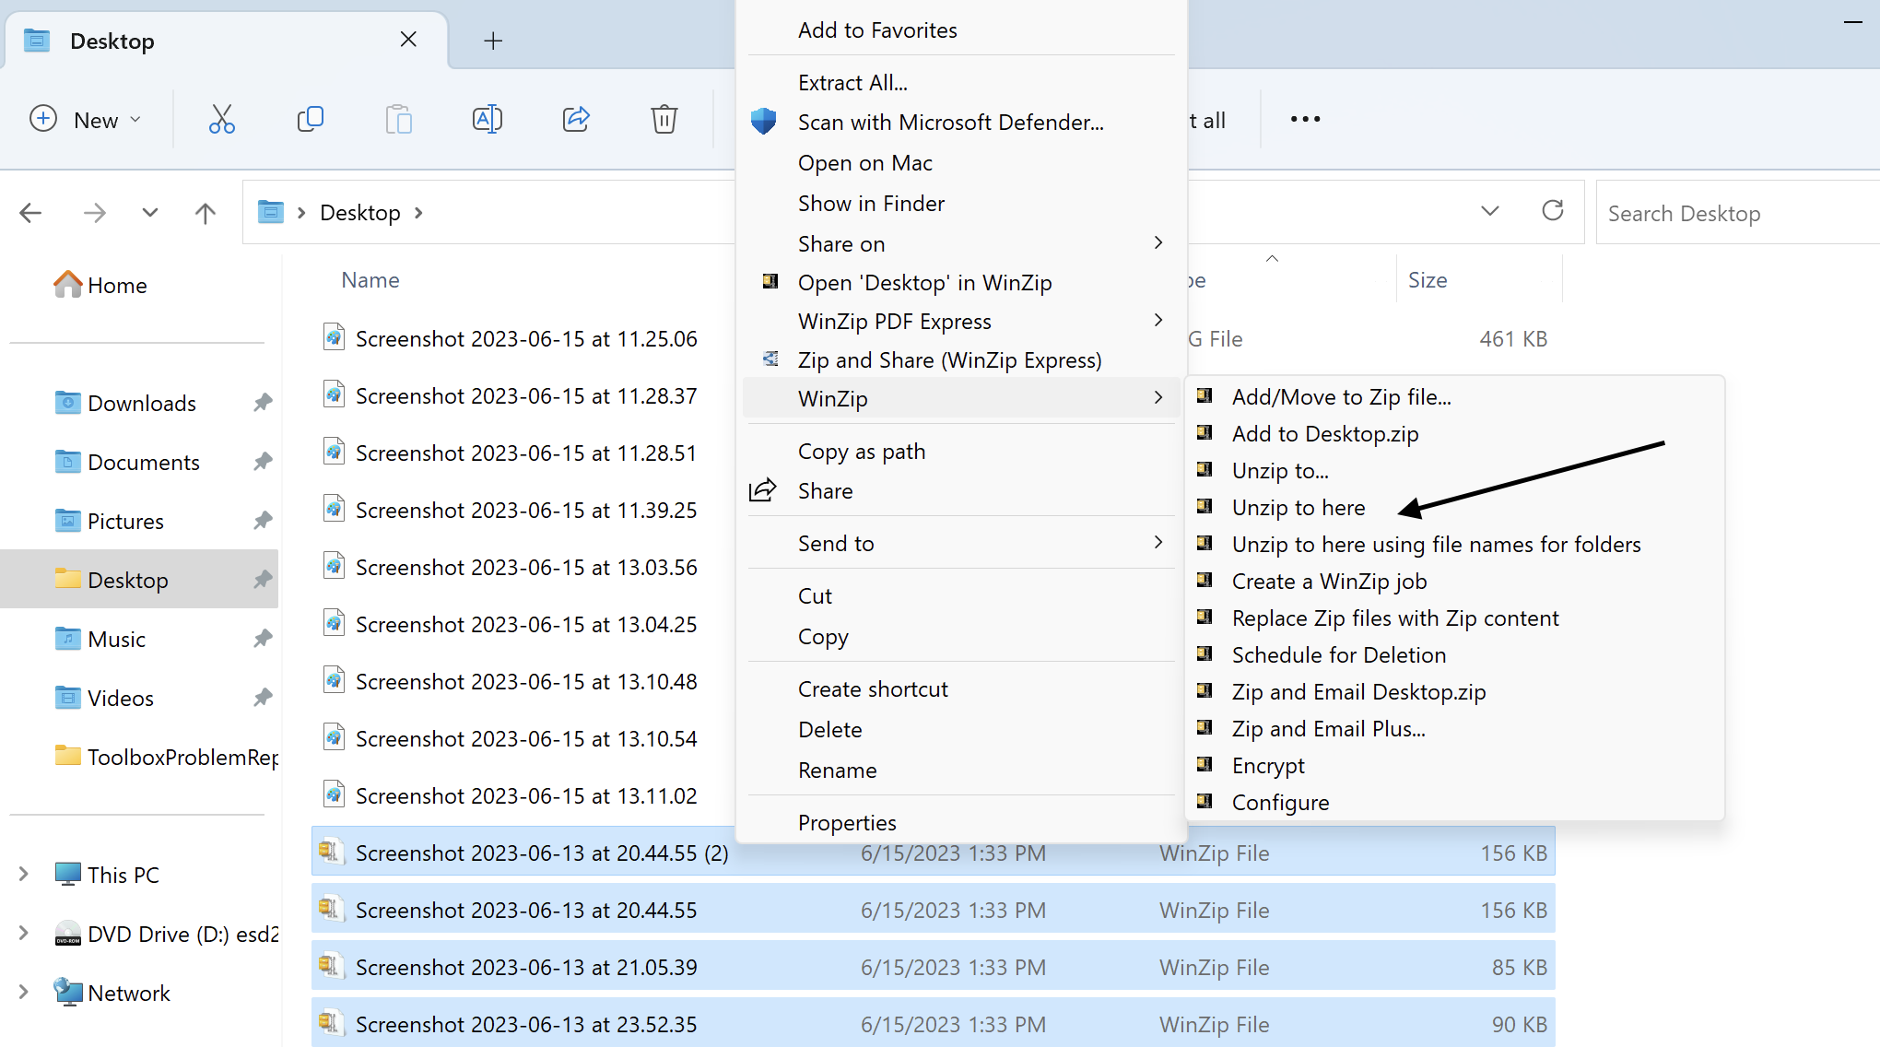Click the Downloads folder in sidebar
Image resolution: width=1880 pixels, height=1047 pixels.
(140, 402)
